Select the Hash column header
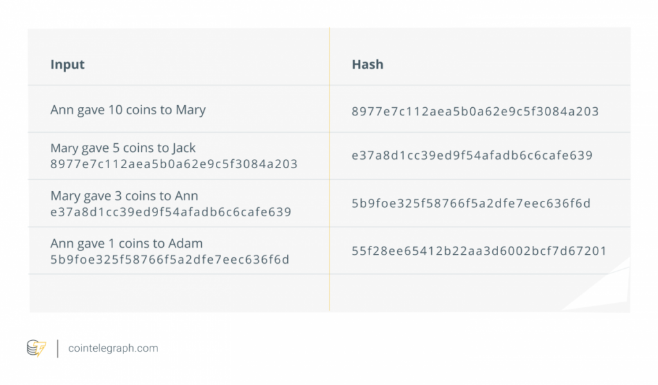This screenshot has height=385, width=658. (x=368, y=64)
